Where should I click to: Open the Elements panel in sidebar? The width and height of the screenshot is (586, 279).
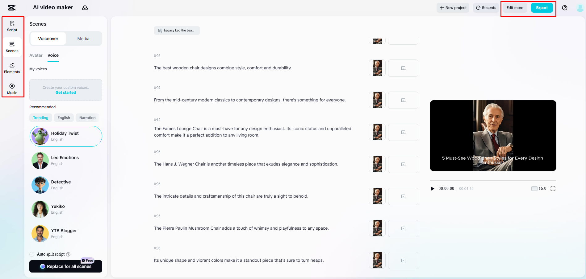pos(12,68)
